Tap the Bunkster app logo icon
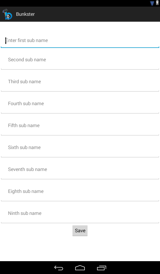Viewport: 160px width, 274px height. pos(7,14)
